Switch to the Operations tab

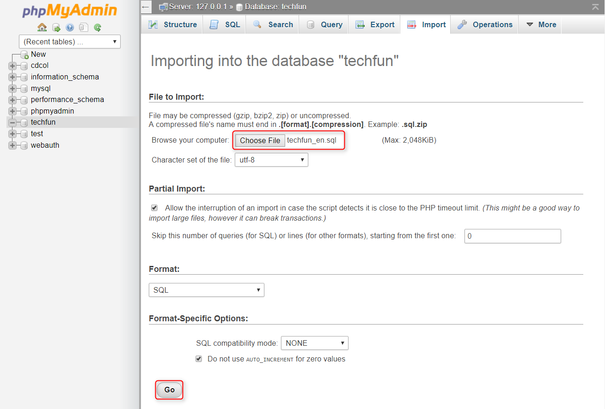click(x=484, y=25)
